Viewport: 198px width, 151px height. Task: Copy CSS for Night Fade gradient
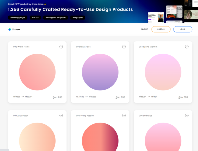point(120,97)
